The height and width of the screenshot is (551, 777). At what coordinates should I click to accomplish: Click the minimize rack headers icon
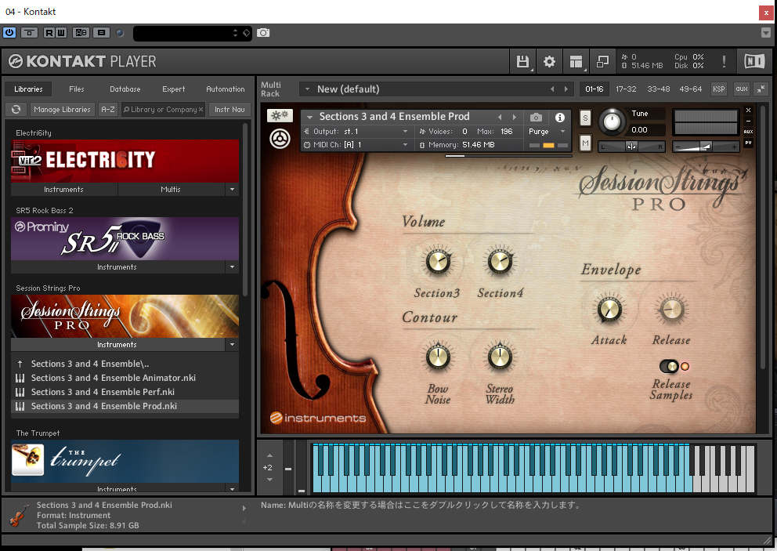pos(761,89)
